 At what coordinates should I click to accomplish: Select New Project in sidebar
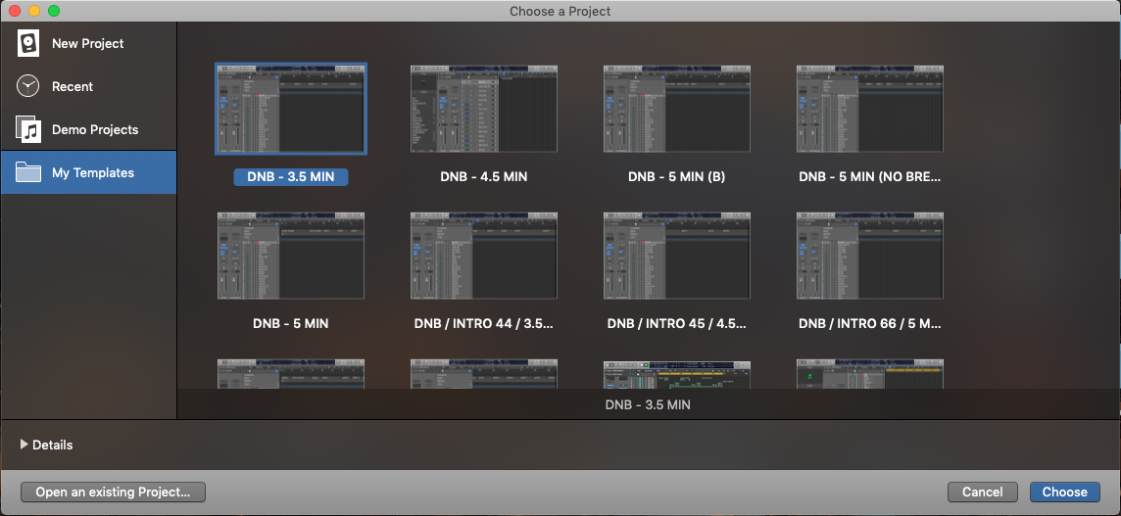point(88,44)
